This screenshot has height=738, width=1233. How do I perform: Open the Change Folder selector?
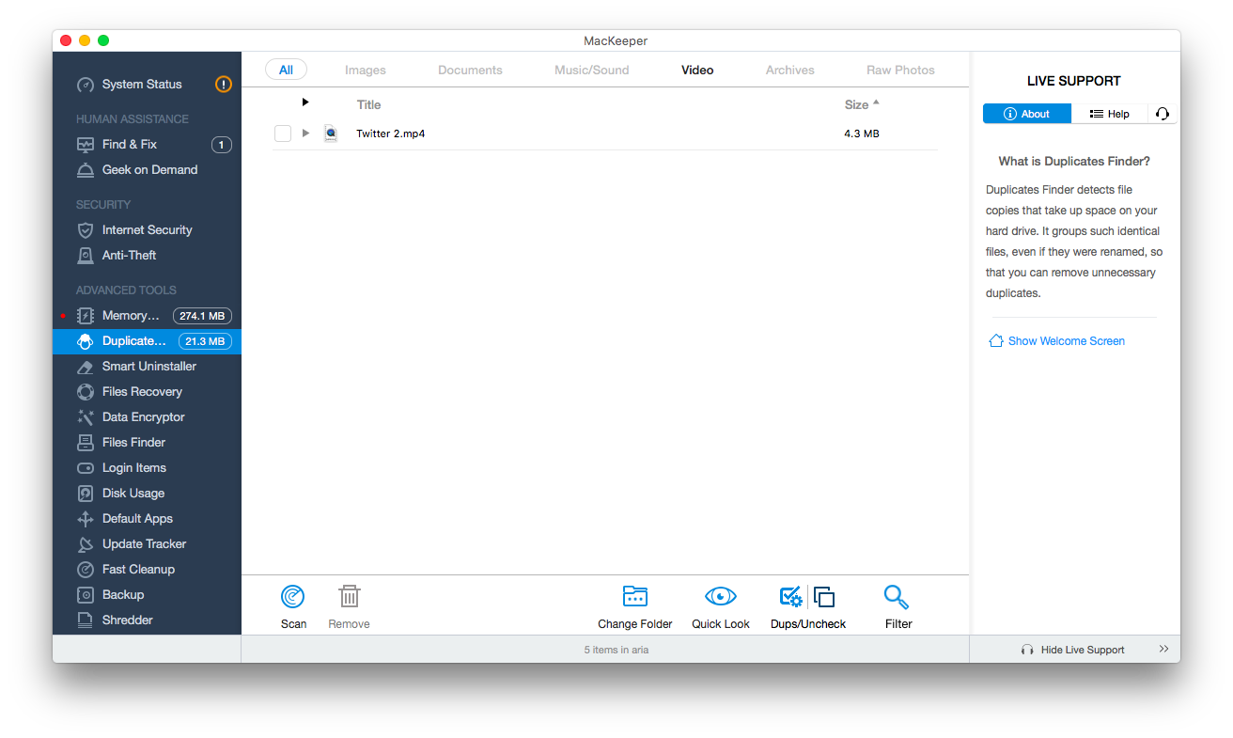[x=634, y=605]
